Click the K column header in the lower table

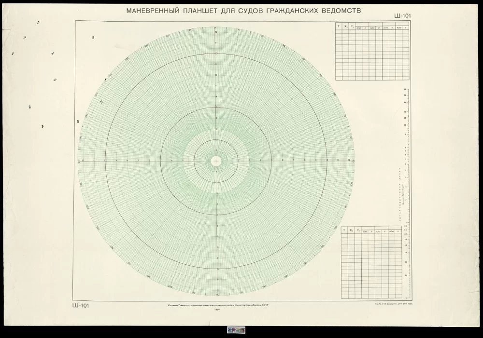click(350, 230)
